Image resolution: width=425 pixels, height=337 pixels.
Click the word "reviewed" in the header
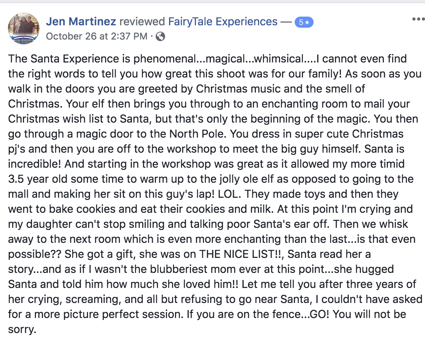(x=142, y=21)
